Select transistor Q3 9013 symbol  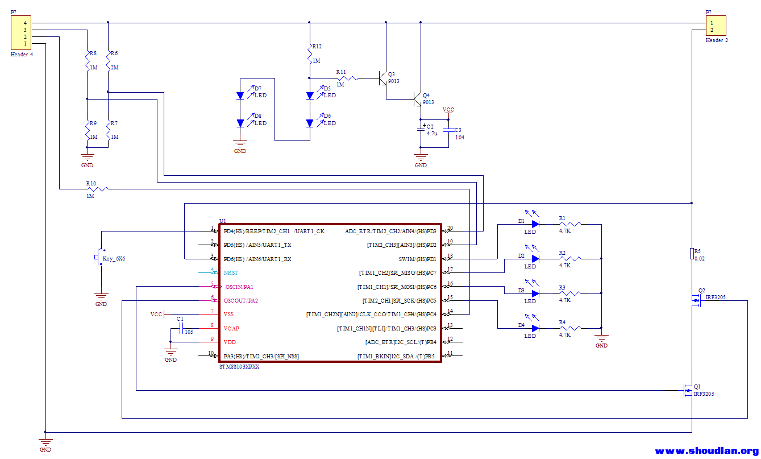click(x=384, y=78)
